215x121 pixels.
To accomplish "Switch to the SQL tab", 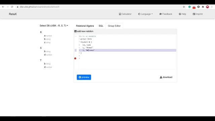I will [101, 26].
